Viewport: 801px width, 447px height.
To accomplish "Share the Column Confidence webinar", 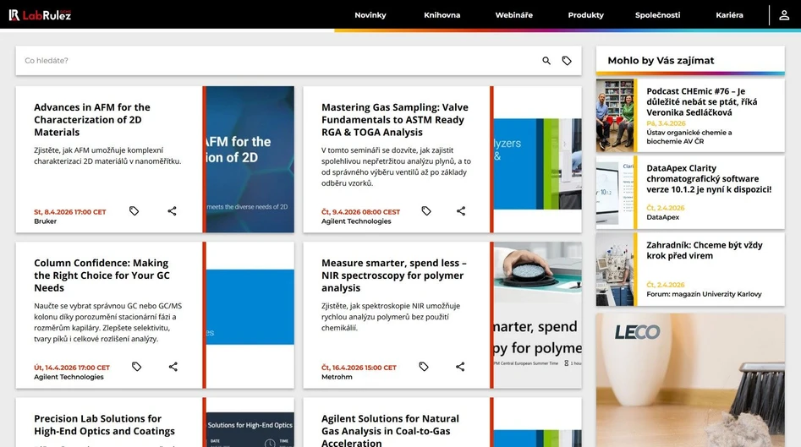I will 173,367.
